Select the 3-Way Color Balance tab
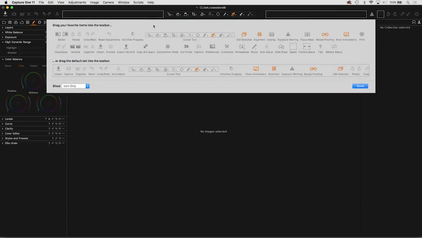This screenshot has width=422, height=238. tap(21, 66)
